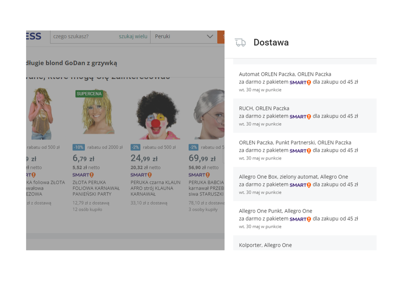Click SMART! logo in RUCH, ORLEN Paczka row
407x288 pixels.
pyautogui.click(x=300, y=117)
